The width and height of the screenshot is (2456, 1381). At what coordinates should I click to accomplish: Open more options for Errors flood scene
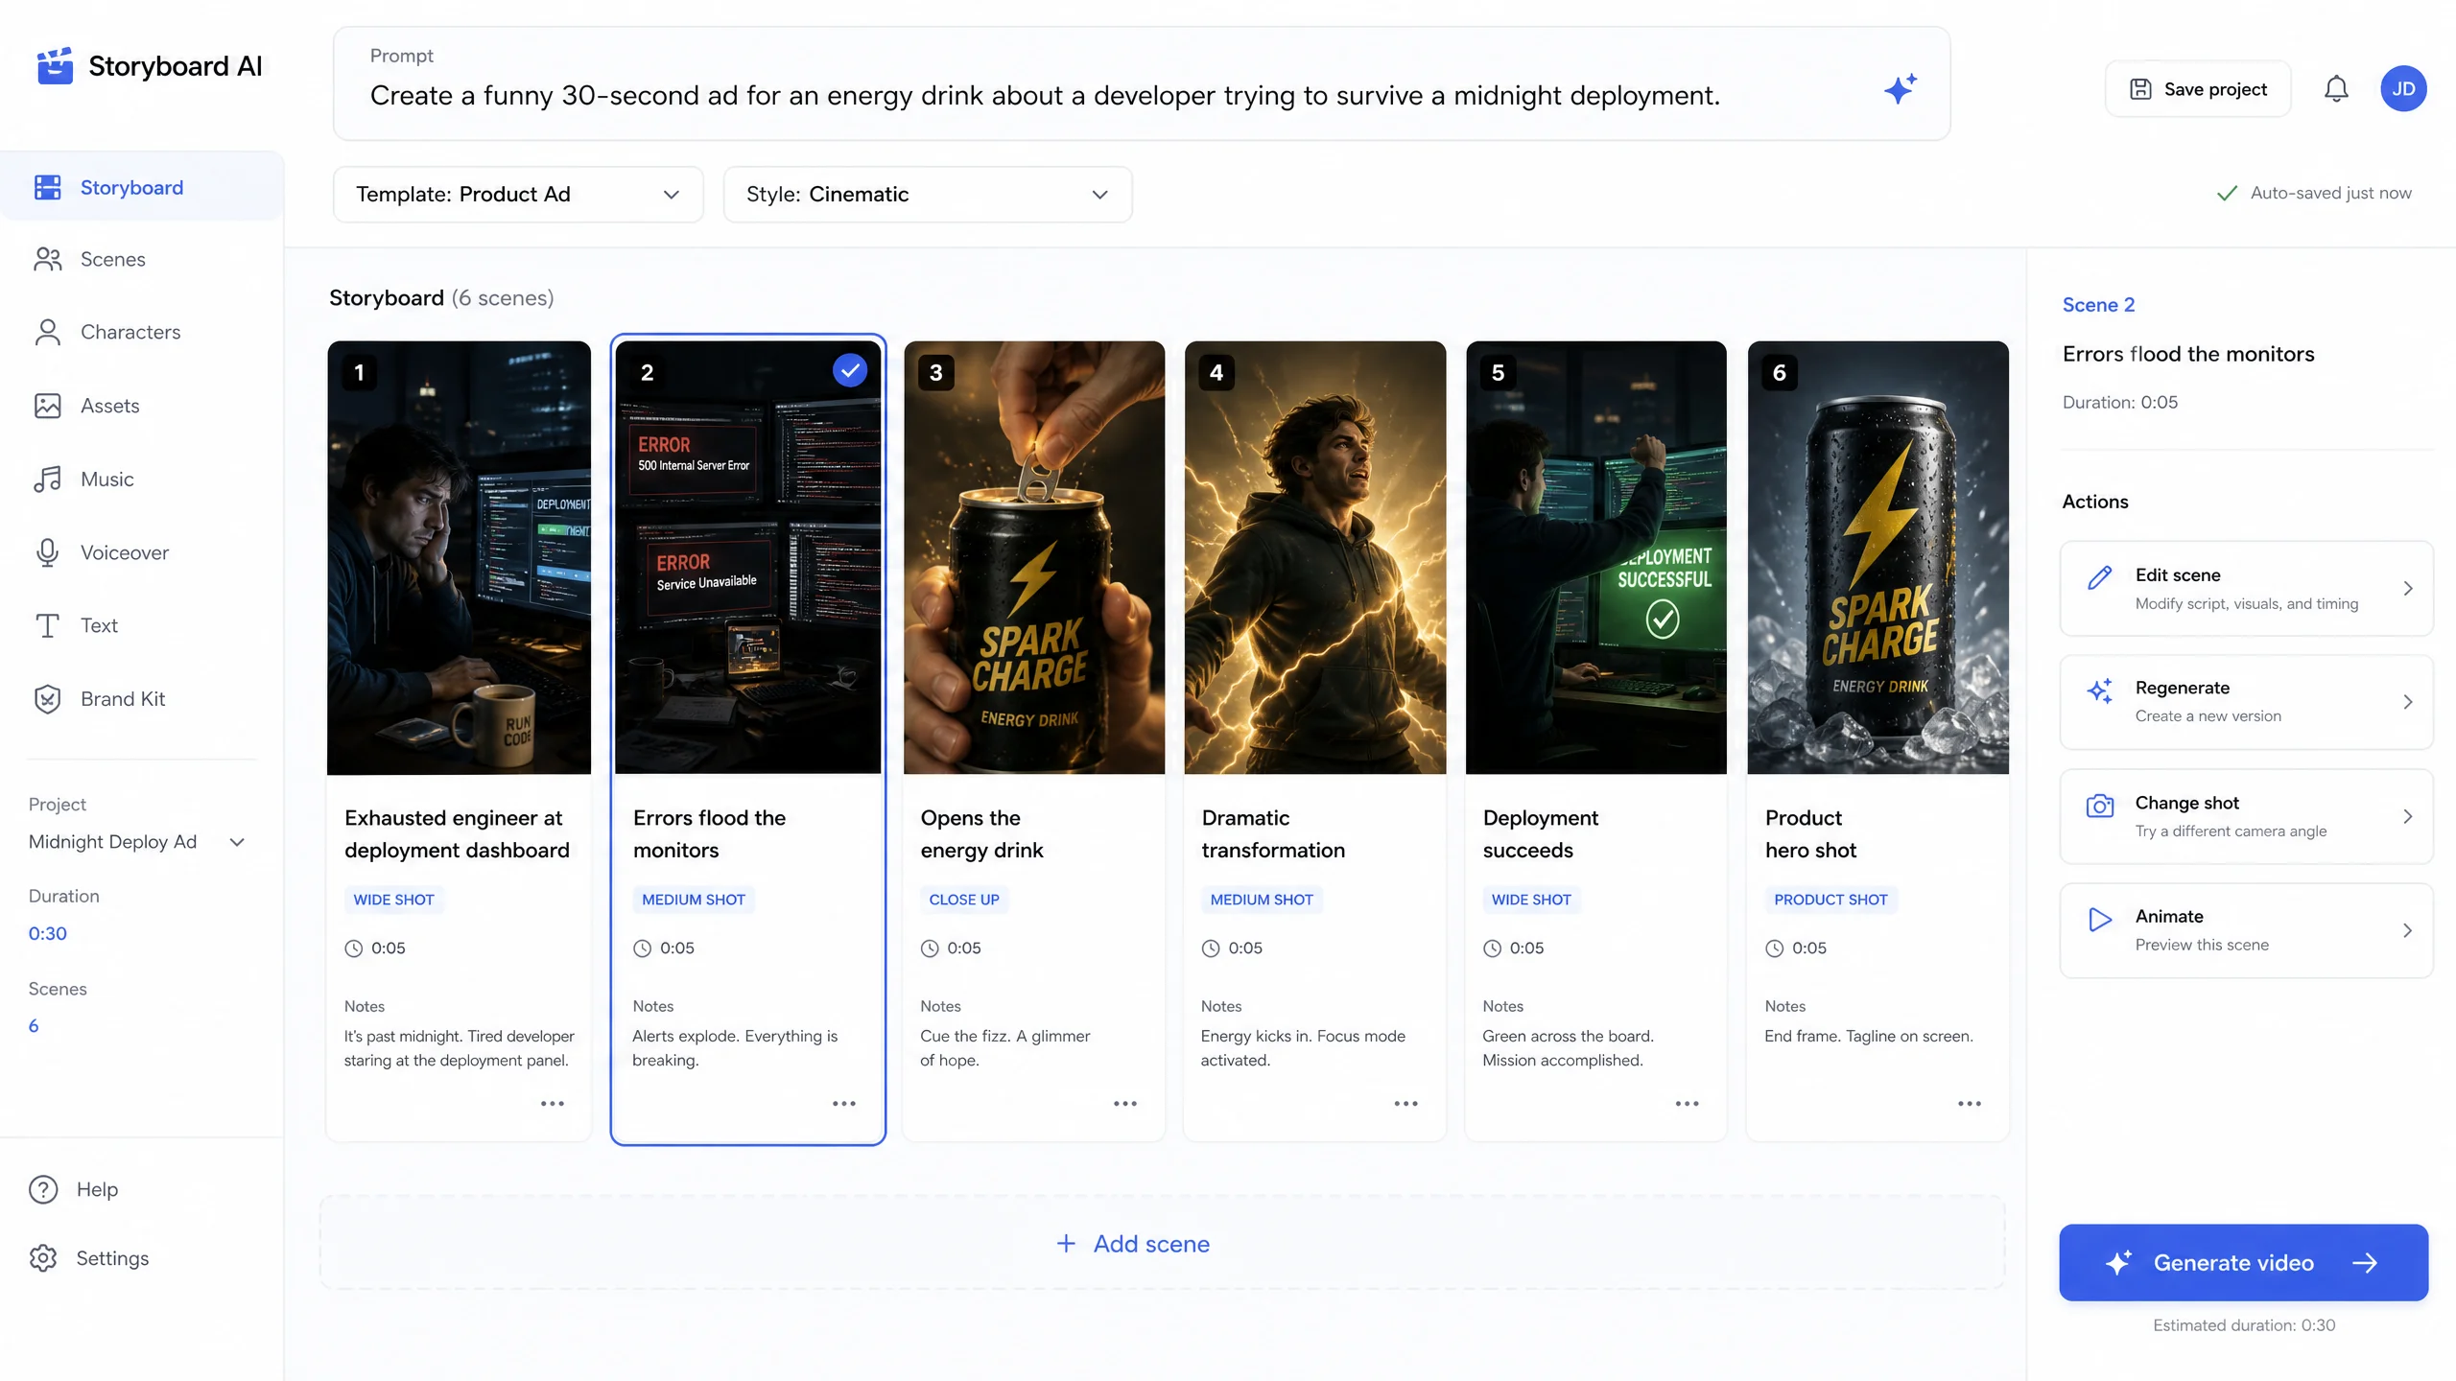pos(844,1104)
